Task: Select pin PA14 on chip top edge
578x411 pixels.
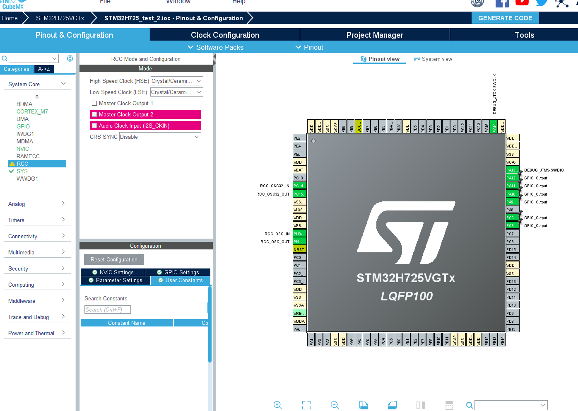Action: click(494, 126)
